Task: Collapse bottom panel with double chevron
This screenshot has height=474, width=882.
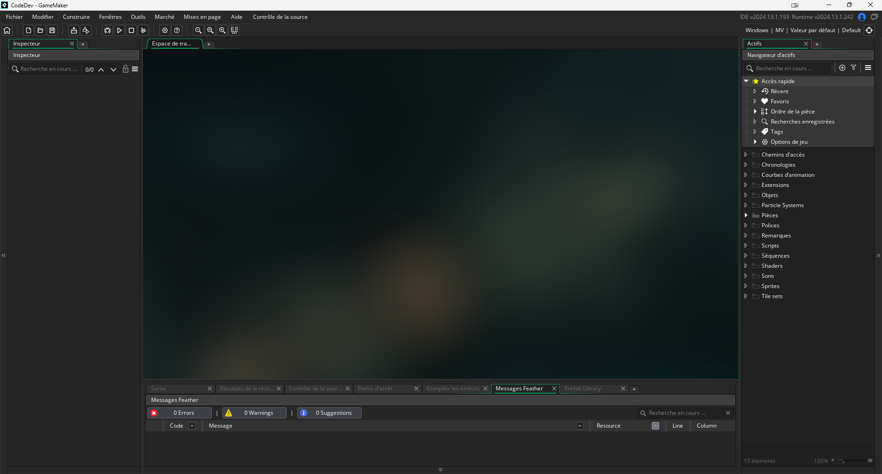Action: [x=441, y=469]
